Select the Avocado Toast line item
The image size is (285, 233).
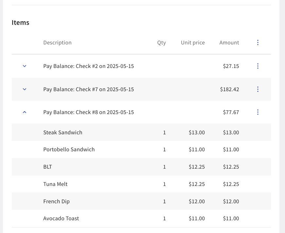pyautogui.click(x=61, y=218)
